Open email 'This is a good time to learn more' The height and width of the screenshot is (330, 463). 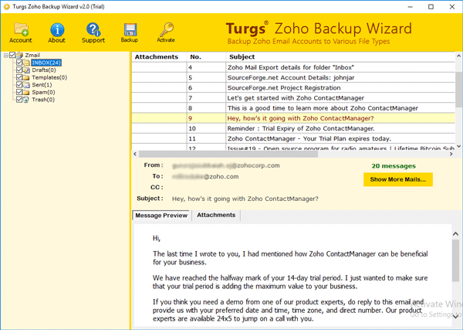(323, 108)
